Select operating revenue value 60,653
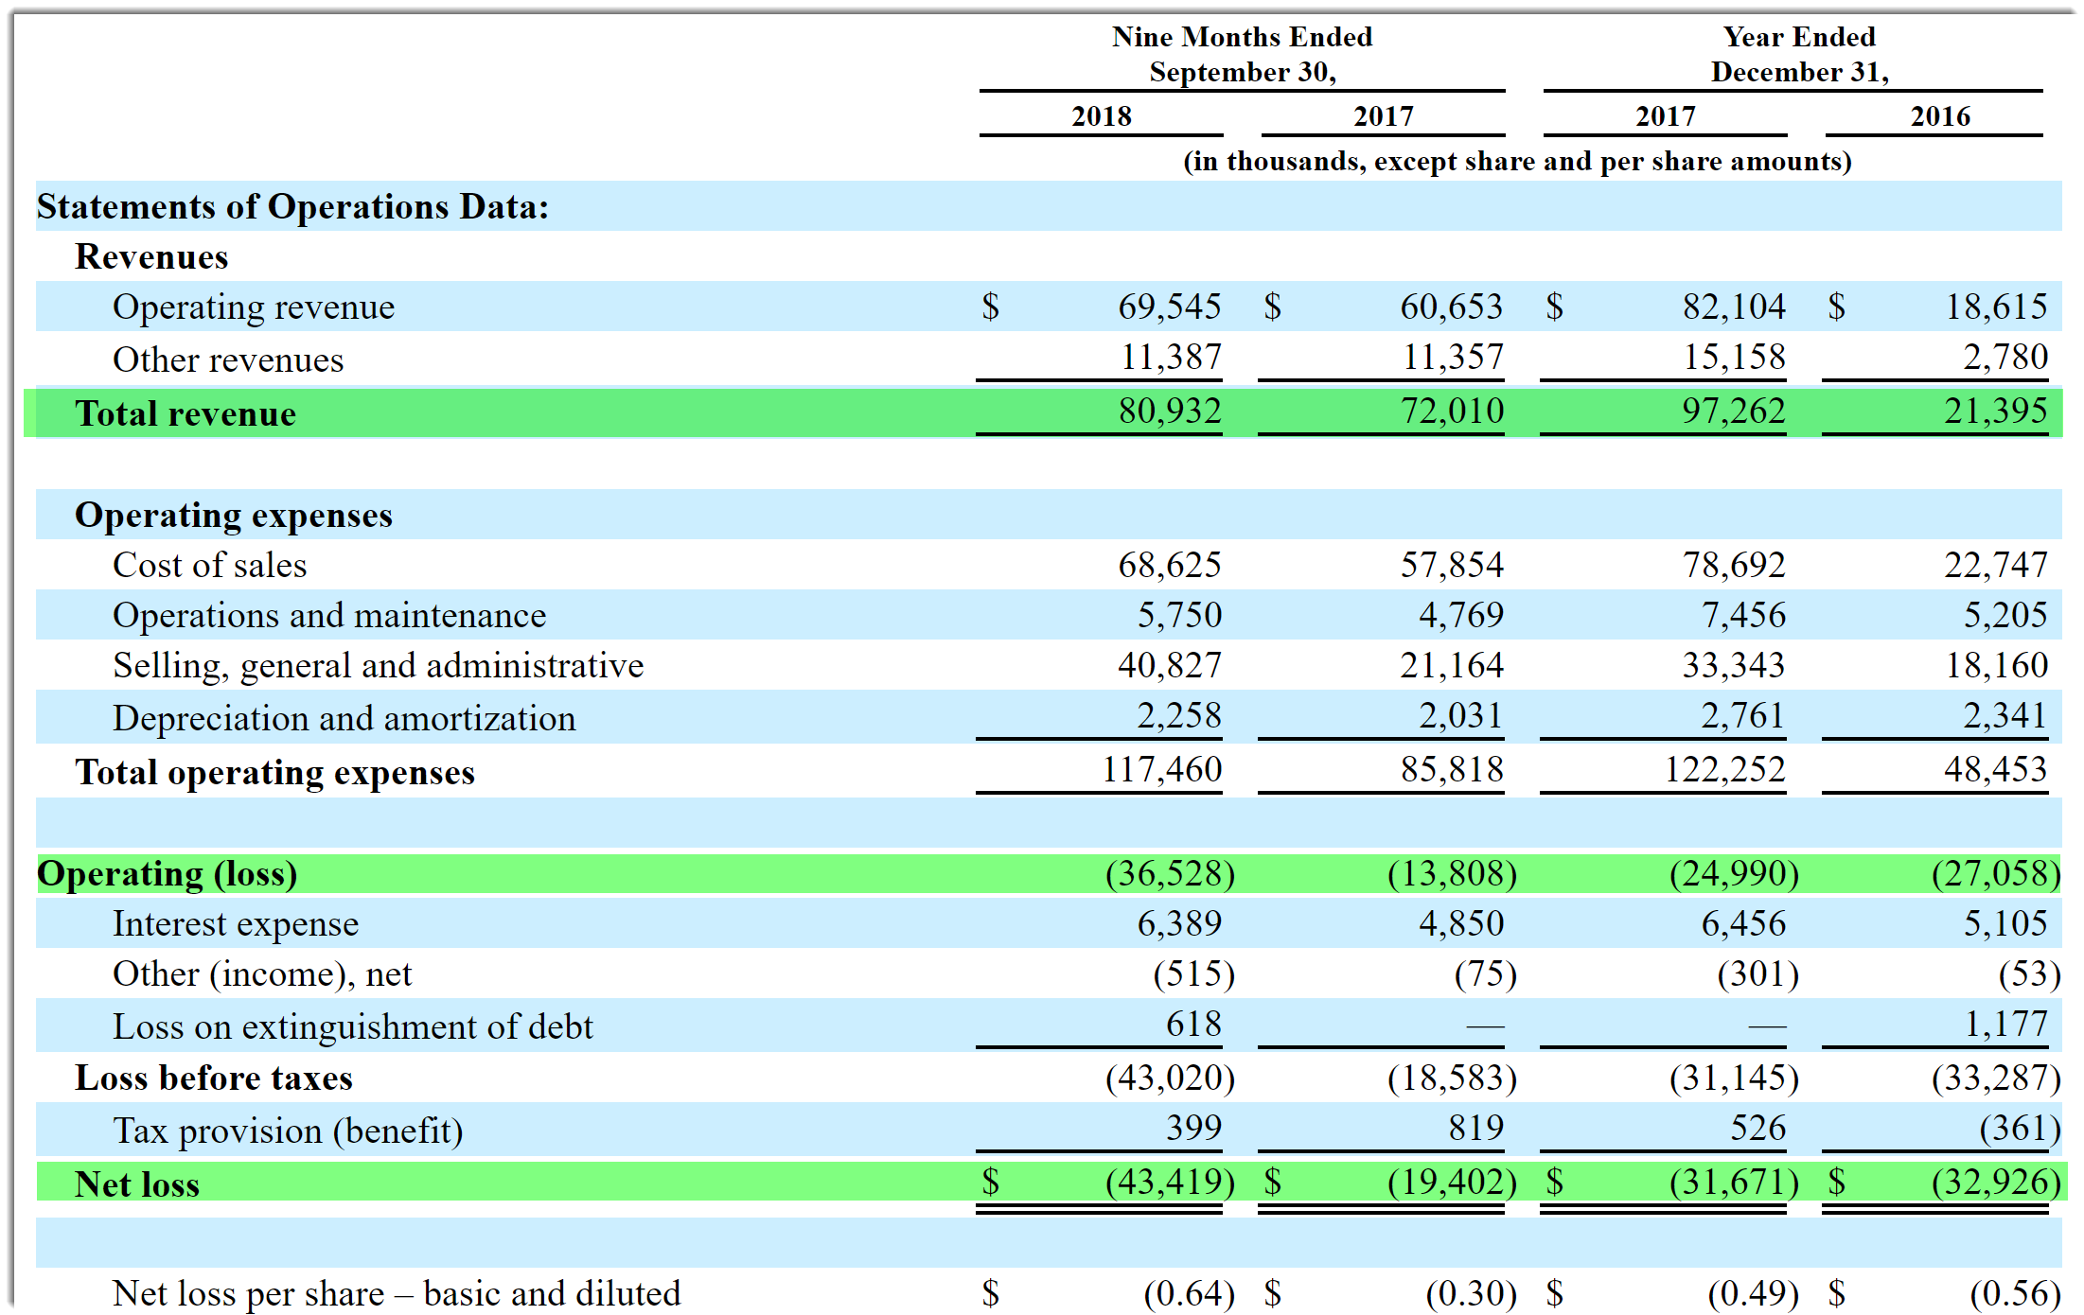The image size is (2084, 1315). 1452,307
